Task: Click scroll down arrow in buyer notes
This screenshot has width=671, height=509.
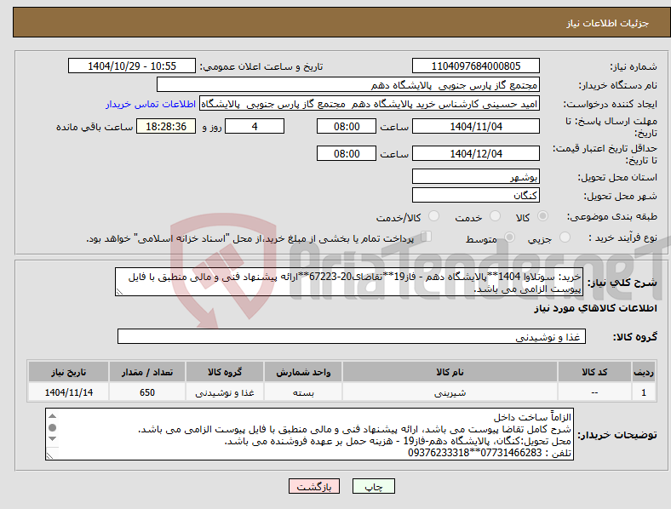Action: coord(52,438)
